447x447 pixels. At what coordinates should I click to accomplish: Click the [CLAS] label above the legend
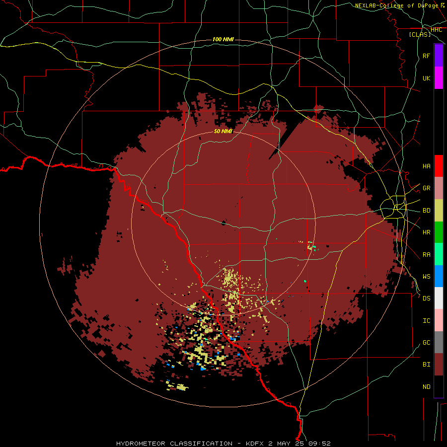(x=420, y=34)
